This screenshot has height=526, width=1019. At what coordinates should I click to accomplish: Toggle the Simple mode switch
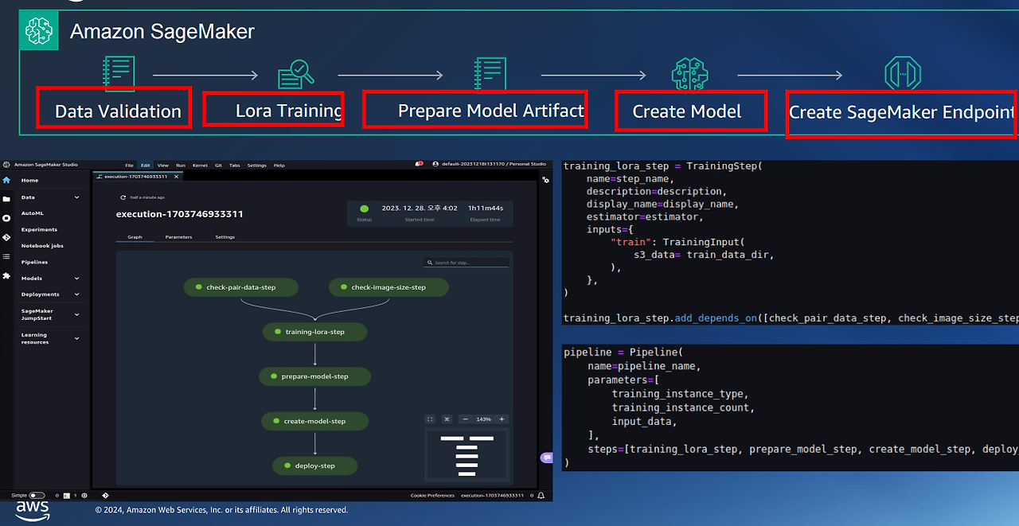tap(37, 496)
